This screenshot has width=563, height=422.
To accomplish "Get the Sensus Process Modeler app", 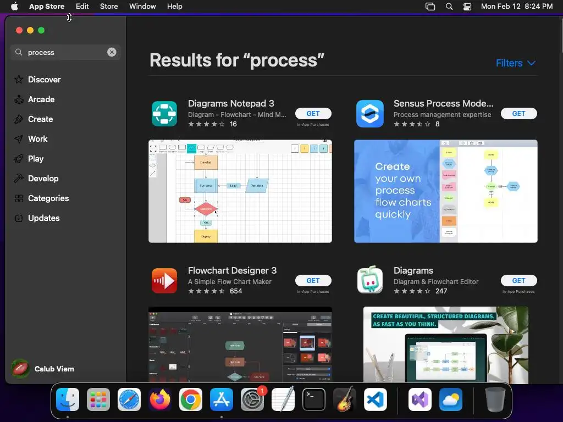I will tap(519, 113).
